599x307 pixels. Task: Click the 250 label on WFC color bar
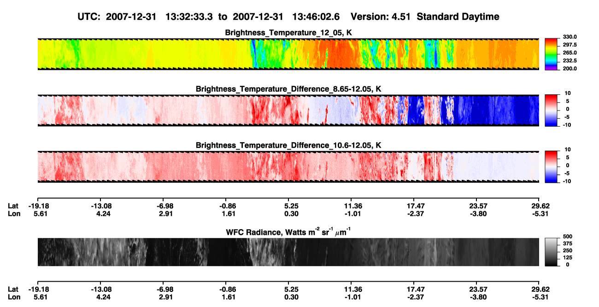[x=567, y=250]
